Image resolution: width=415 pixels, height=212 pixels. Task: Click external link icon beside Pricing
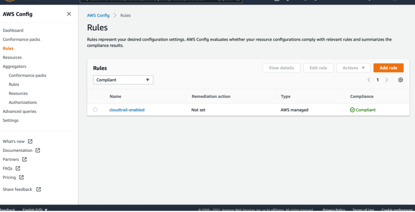click(21, 177)
